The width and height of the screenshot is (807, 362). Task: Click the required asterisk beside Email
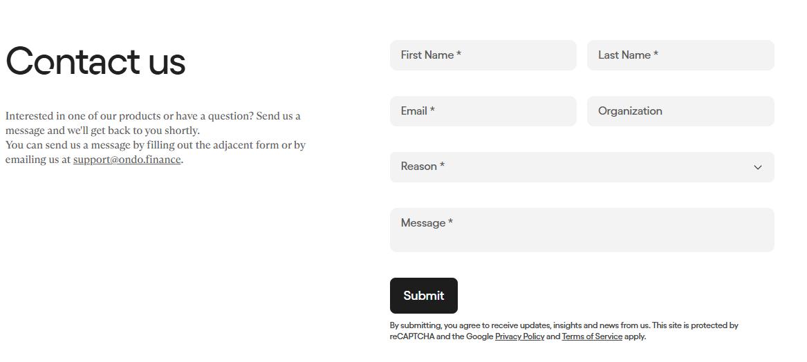(x=432, y=111)
